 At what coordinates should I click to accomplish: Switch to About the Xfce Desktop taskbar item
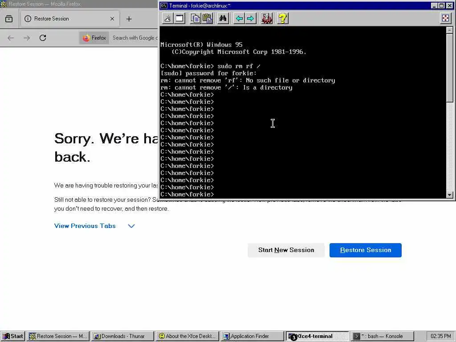tap(187, 336)
